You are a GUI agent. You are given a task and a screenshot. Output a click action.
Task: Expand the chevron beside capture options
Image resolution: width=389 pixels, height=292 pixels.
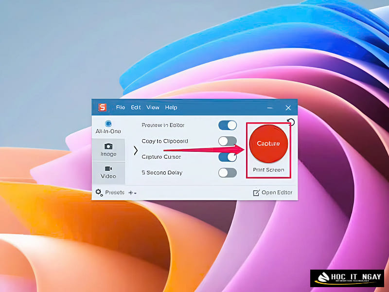[136, 150]
